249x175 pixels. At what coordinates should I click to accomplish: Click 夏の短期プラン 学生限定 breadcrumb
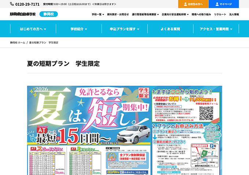tap(44, 43)
